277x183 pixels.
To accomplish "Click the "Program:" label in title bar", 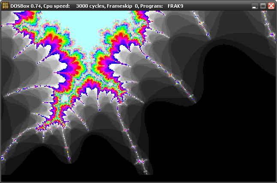I will pyautogui.click(x=153, y=6).
